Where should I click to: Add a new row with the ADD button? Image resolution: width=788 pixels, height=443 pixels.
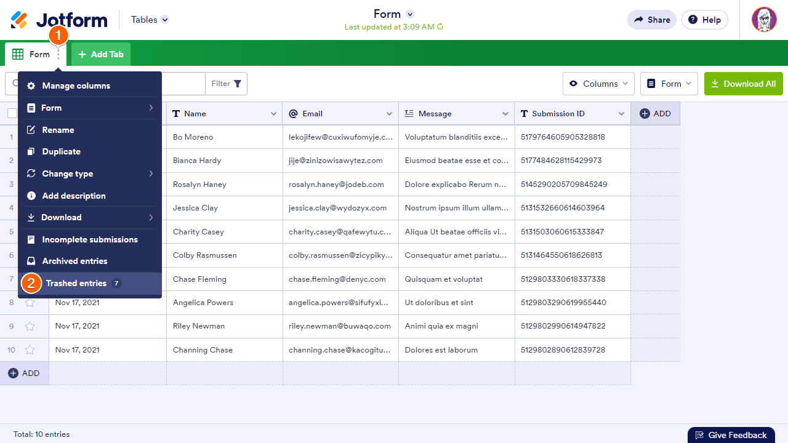(x=25, y=373)
